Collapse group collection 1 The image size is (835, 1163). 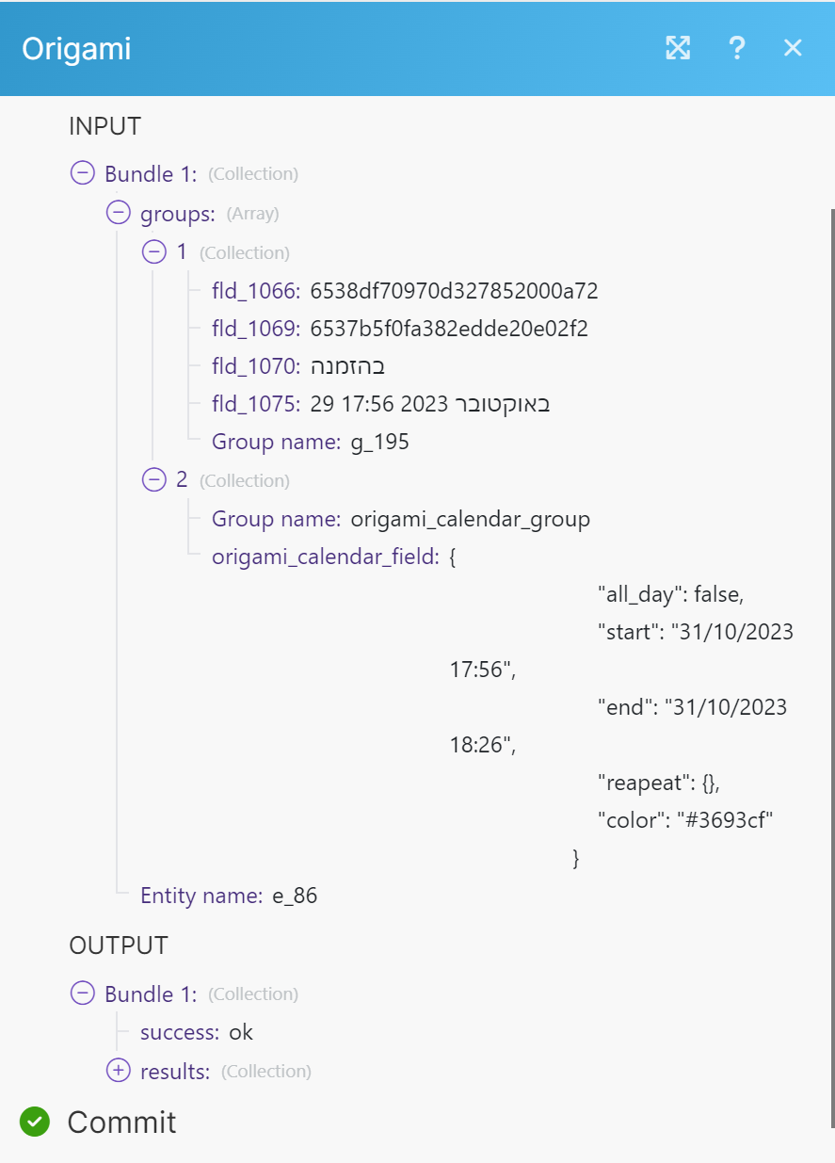pyautogui.click(x=153, y=251)
